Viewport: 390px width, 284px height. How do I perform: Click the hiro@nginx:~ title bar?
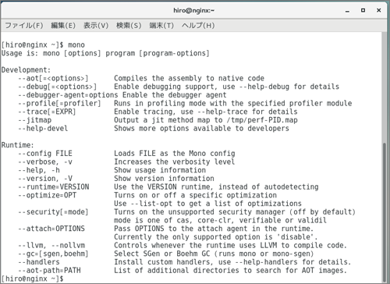click(x=194, y=11)
